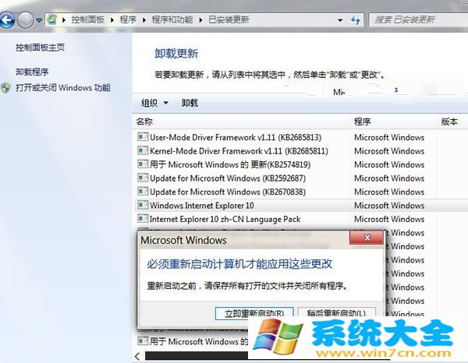Click icon of IE10 zh-CN Language Pack row
The image size is (468, 363).
click(x=143, y=218)
